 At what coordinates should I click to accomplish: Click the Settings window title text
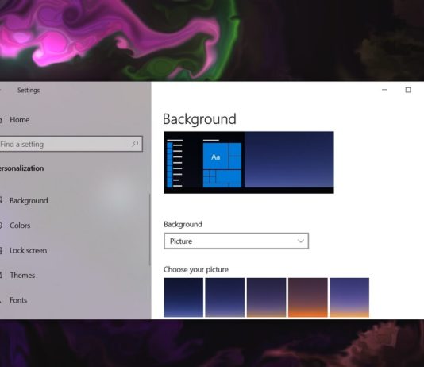tap(29, 90)
